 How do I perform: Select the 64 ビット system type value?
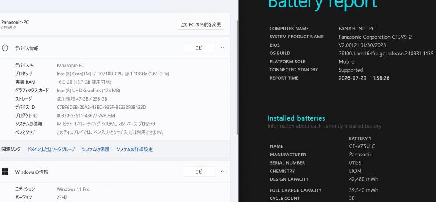(106, 124)
